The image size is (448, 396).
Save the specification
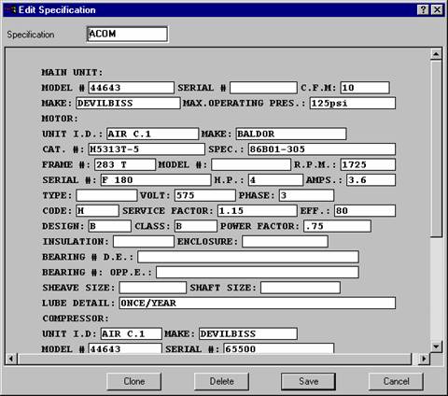[x=308, y=381]
